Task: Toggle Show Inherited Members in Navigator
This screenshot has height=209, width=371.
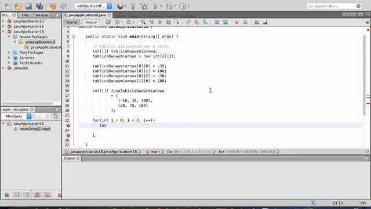Action: coord(7,195)
